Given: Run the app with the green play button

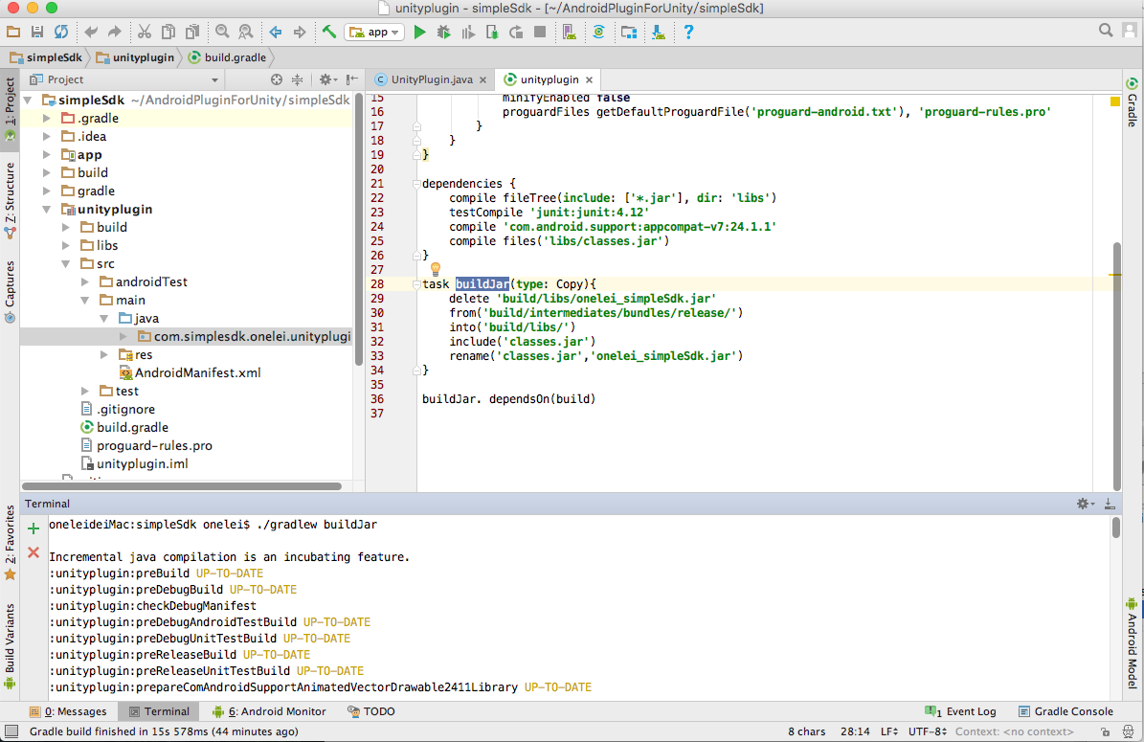Looking at the screenshot, I should (x=419, y=33).
